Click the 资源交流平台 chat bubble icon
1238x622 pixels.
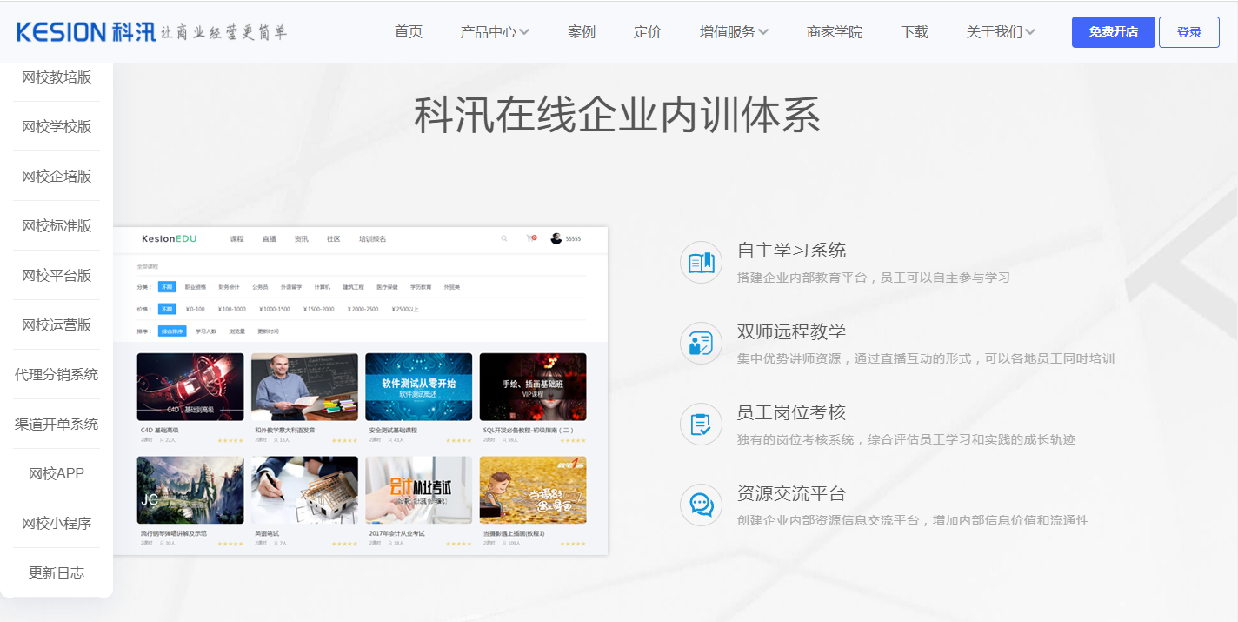pyautogui.click(x=701, y=505)
